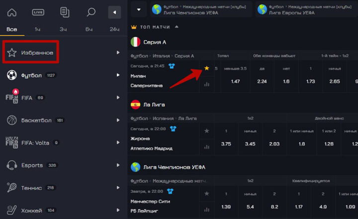Add Жирона match to favorites star
This screenshot has height=219, width=358.
pyautogui.click(x=207, y=131)
